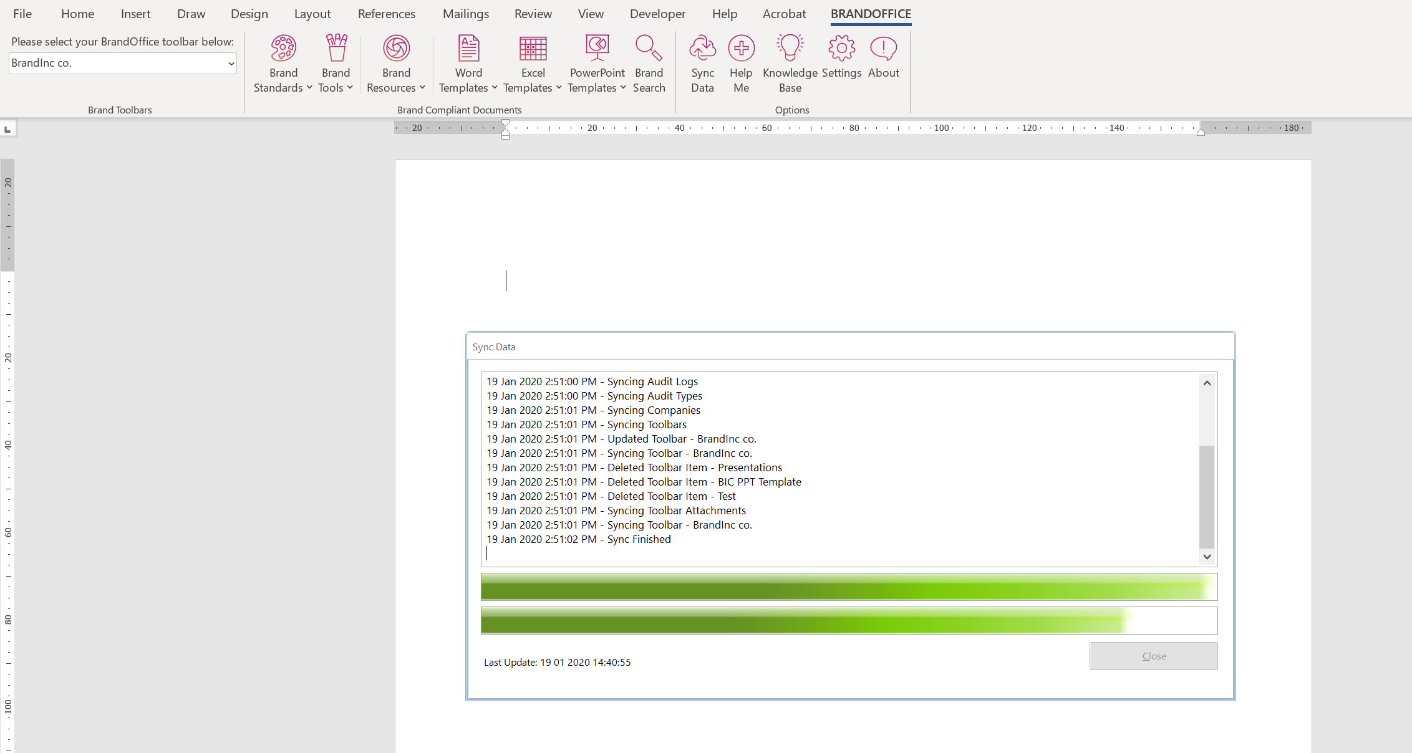Open Brand Resources aperture icon
Viewport: 1412px width, 753px height.
(396, 48)
